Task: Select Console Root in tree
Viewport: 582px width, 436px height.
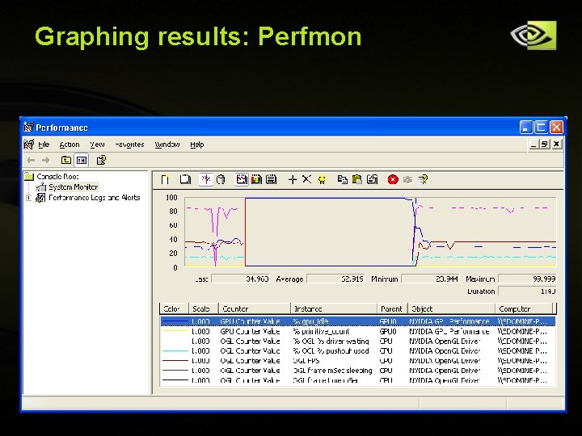Action: pos(57,177)
